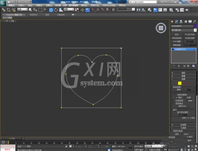Switch to the Utilities command panel
198x151 pixels.
click(194, 22)
